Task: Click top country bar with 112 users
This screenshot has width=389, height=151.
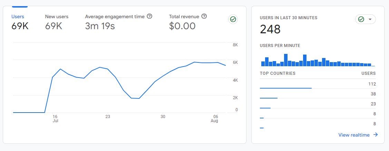Action: [x=285, y=88]
